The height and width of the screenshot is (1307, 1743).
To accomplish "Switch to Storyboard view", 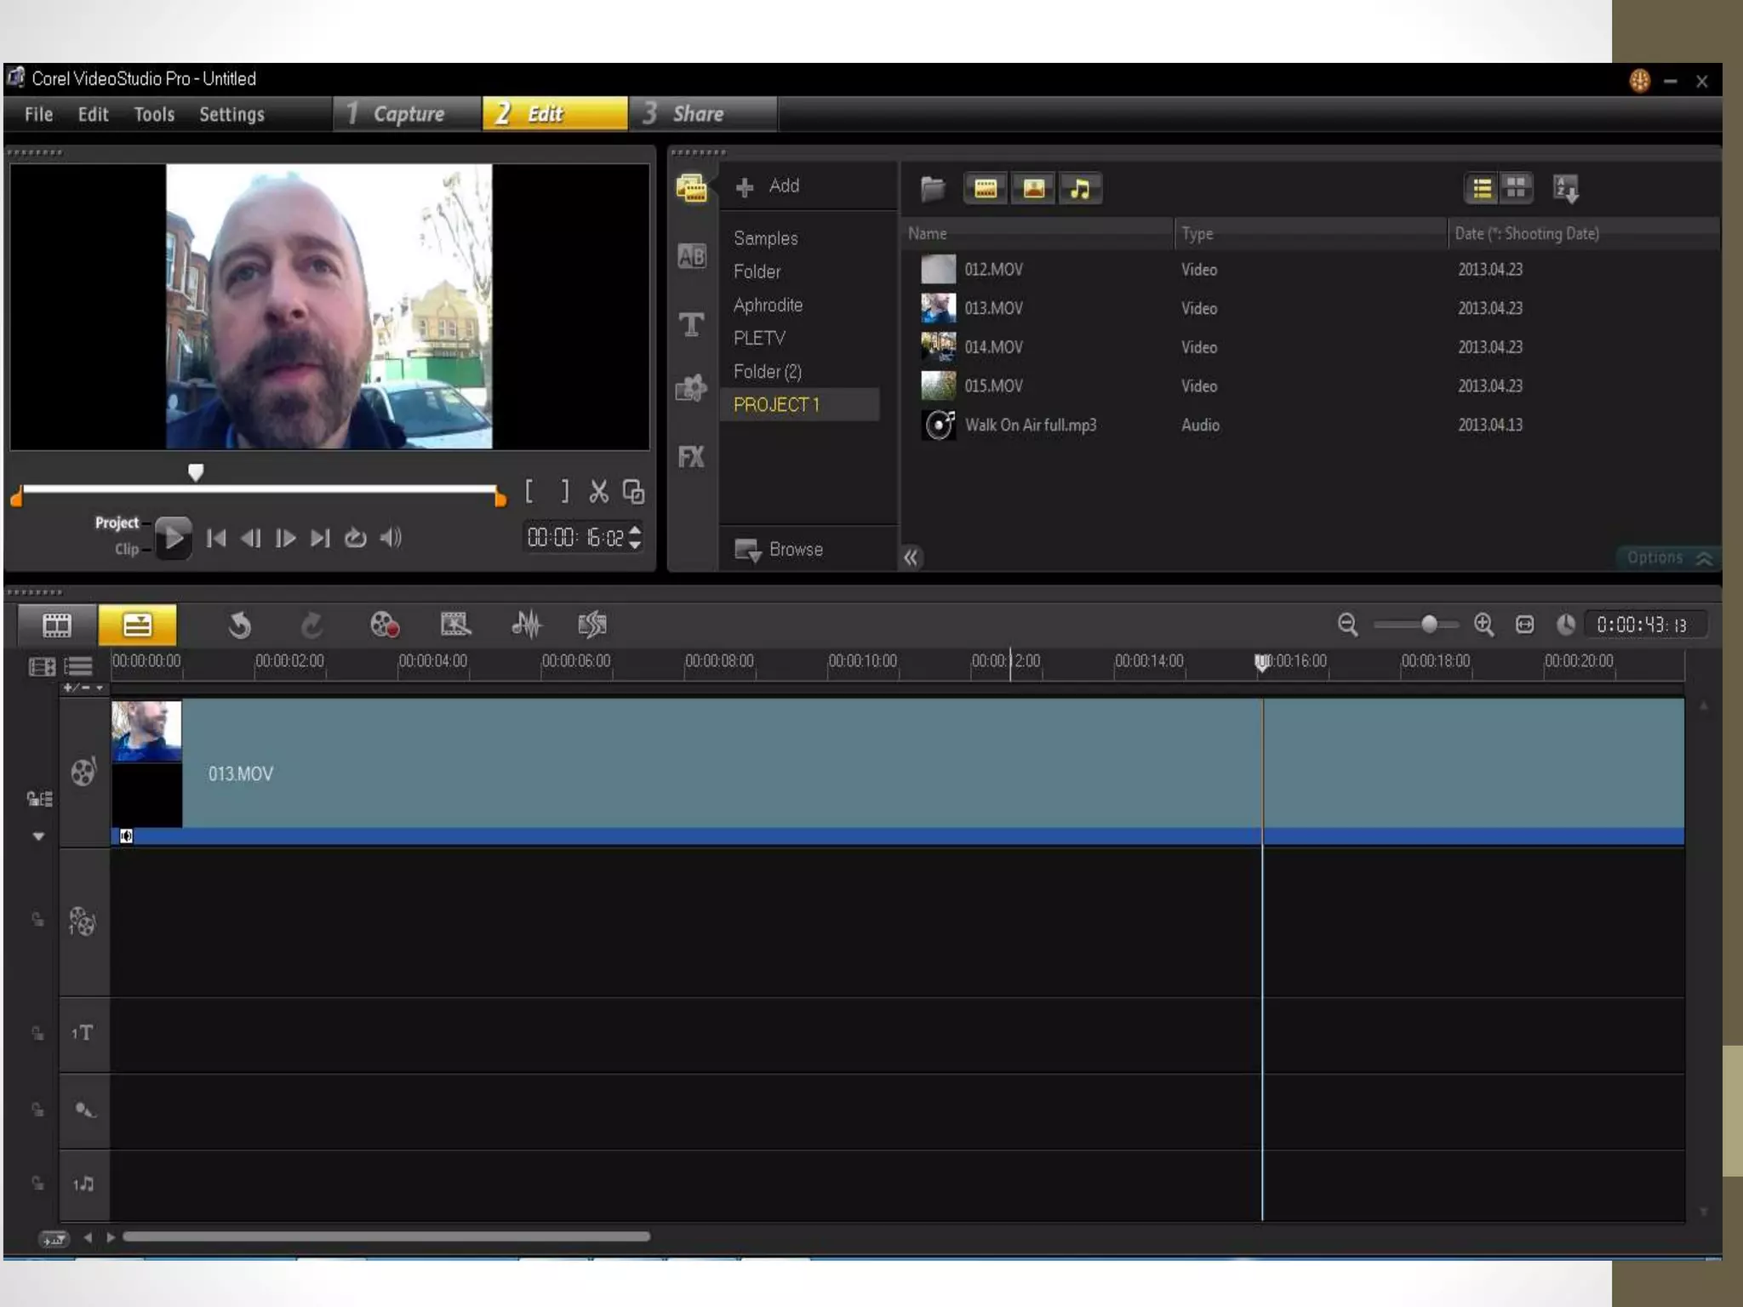I will 57,625.
